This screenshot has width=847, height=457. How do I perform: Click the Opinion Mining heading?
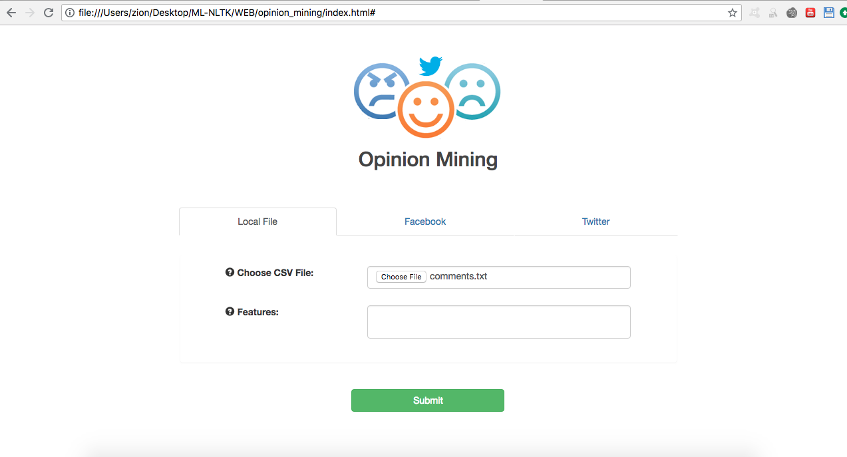(428, 160)
